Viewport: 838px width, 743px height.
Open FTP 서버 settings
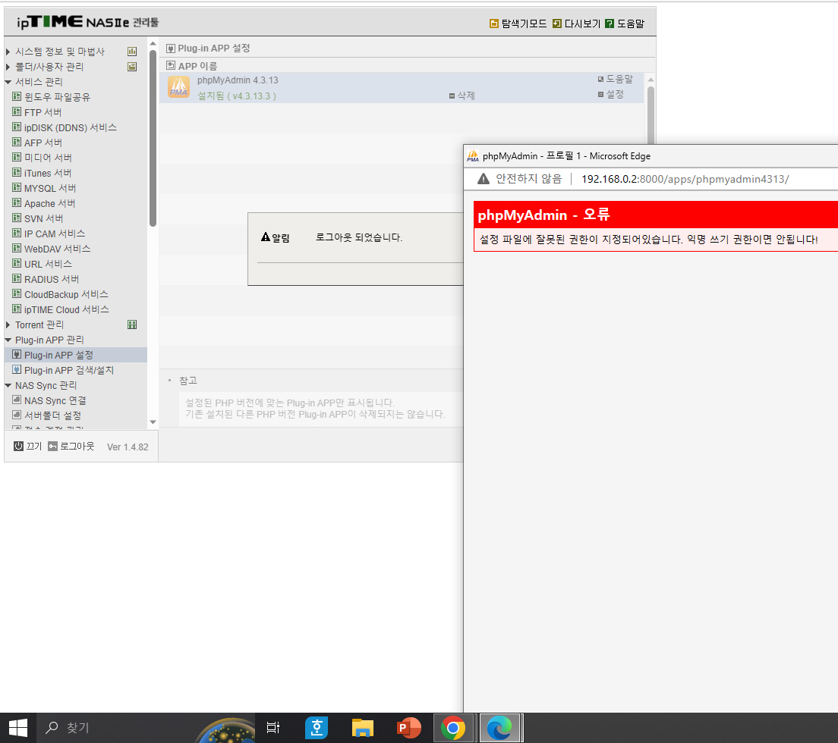click(37, 113)
